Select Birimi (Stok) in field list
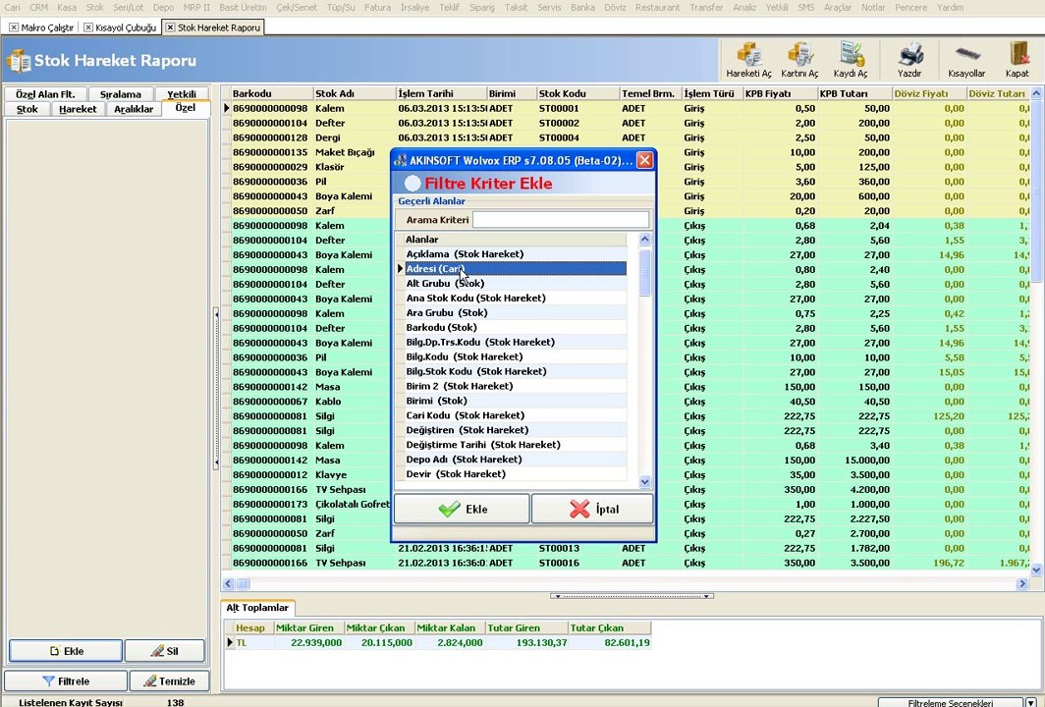Image resolution: width=1045 pixels, height=707 pixels. pos(516,401)
